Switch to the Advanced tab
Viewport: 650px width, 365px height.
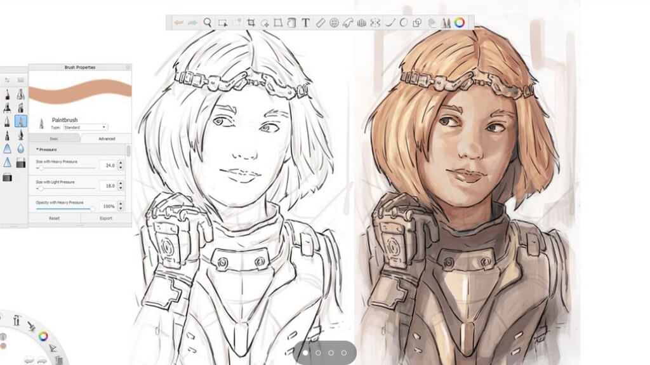(106, 138)
